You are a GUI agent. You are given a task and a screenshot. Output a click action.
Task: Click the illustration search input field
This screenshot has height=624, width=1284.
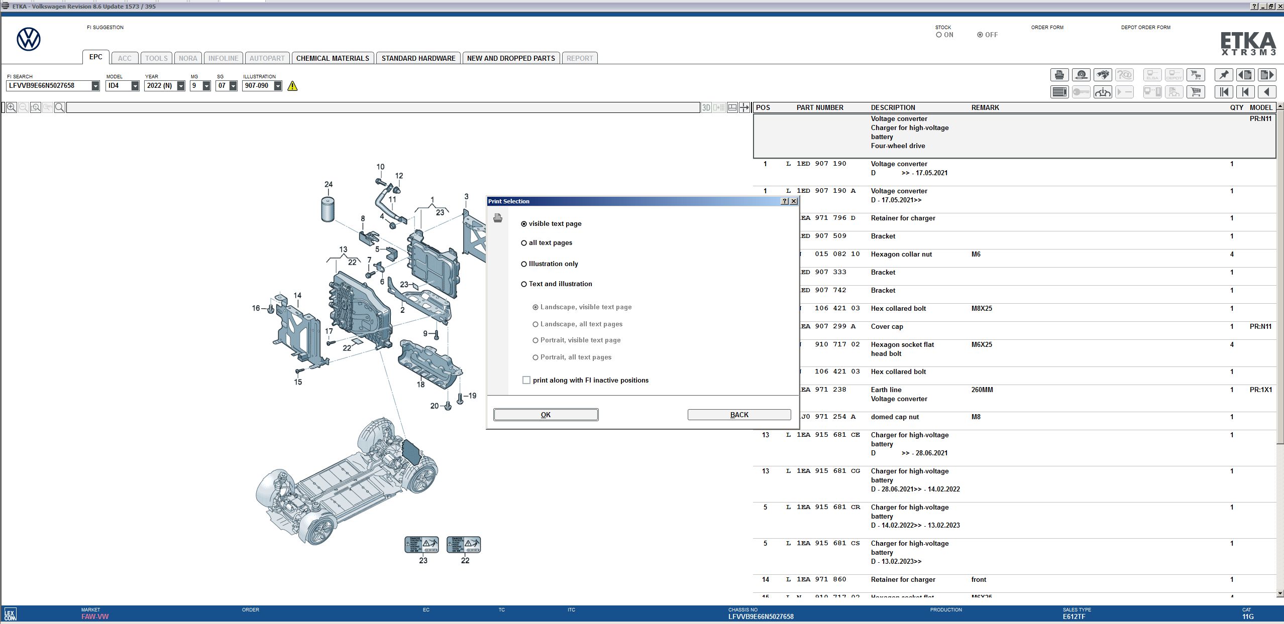(x=383, y=107)
